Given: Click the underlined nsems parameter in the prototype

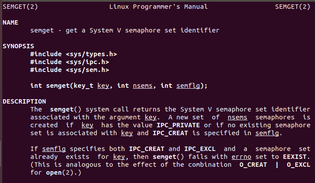Looking at the screenshot, I should (x=142, y=86).
